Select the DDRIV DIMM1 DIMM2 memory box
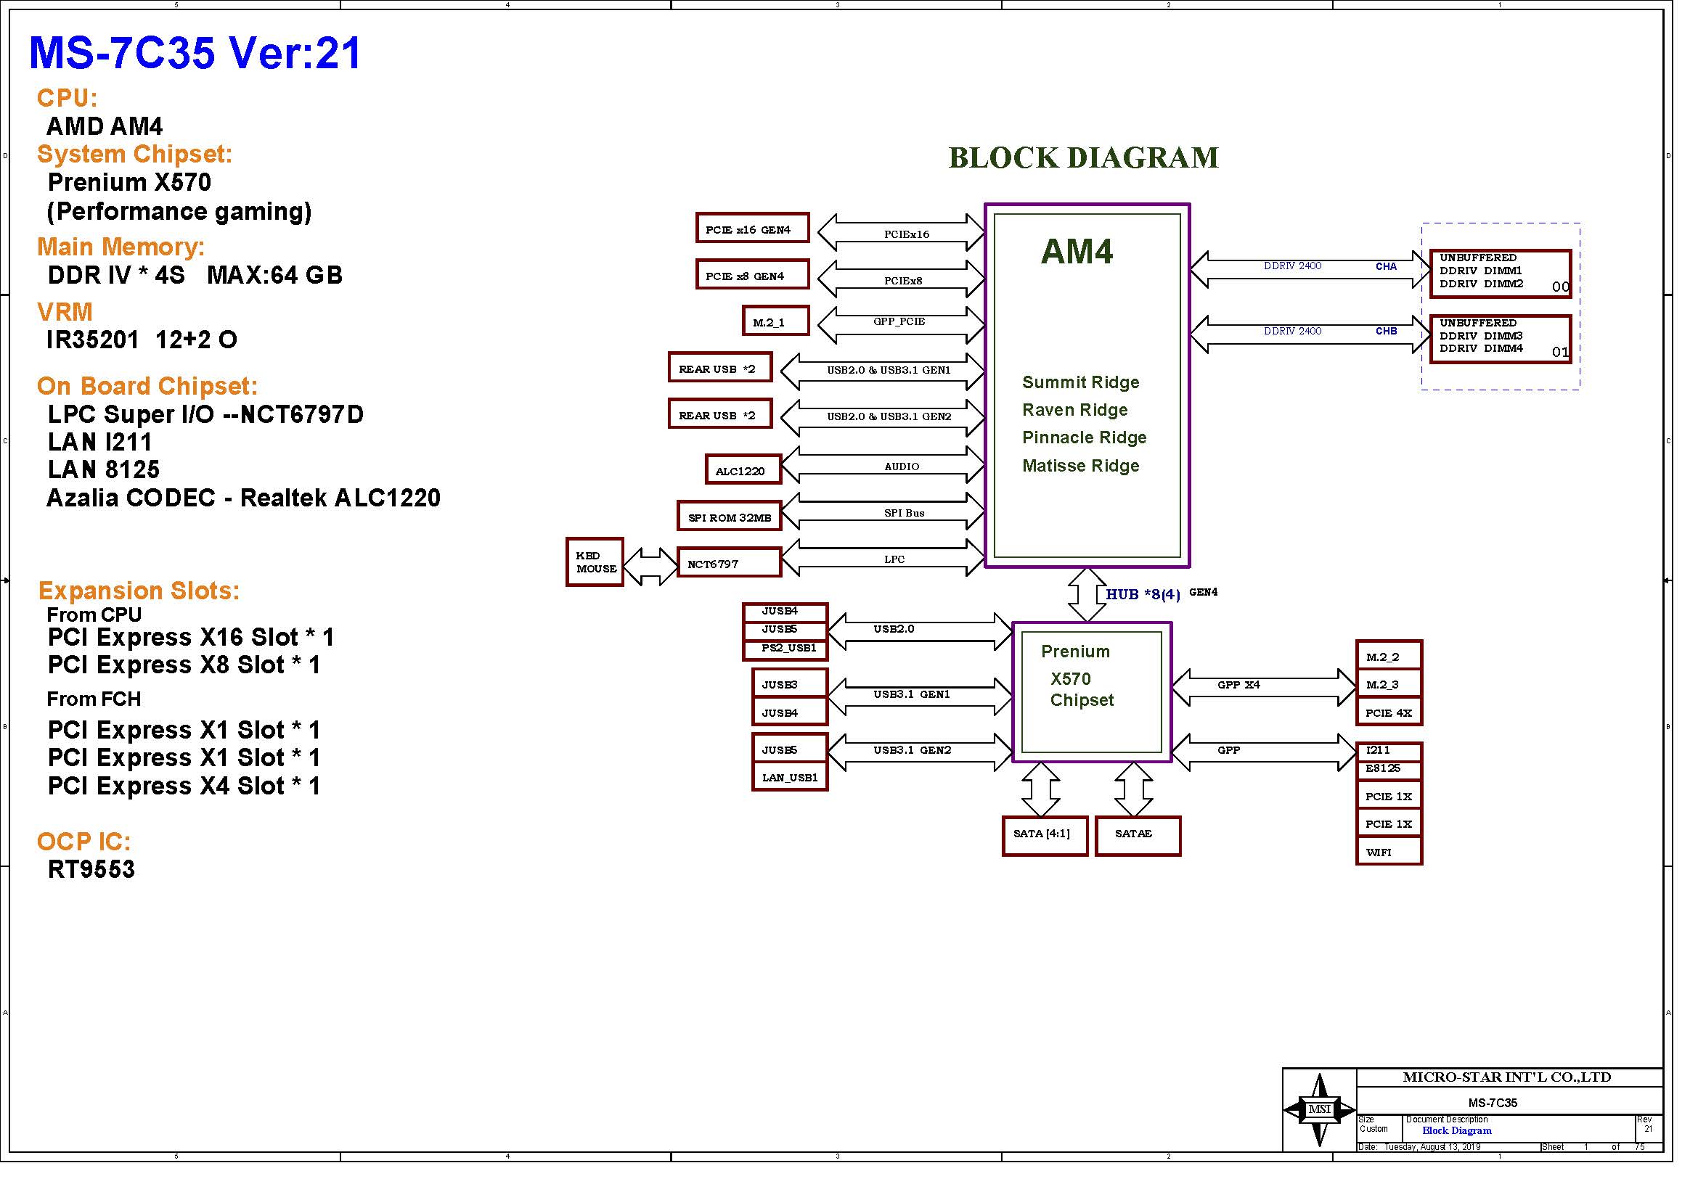 (x=1500, y=274)
